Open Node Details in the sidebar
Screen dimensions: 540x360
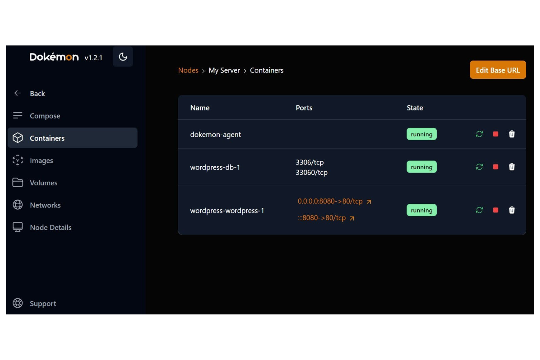pyautogui.click(x=50, y=227)
